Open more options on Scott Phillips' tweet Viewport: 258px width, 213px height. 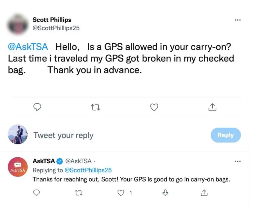238,20
